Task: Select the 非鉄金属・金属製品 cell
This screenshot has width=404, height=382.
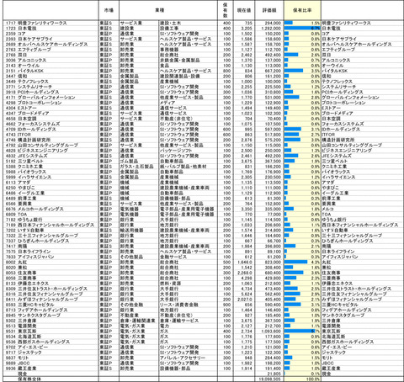Action: point(188,61)
